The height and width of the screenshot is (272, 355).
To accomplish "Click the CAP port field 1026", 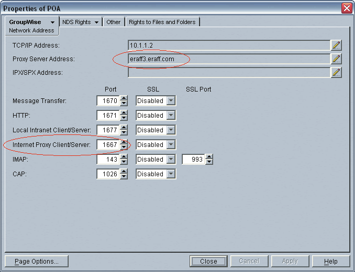I will tap(108, 174).
